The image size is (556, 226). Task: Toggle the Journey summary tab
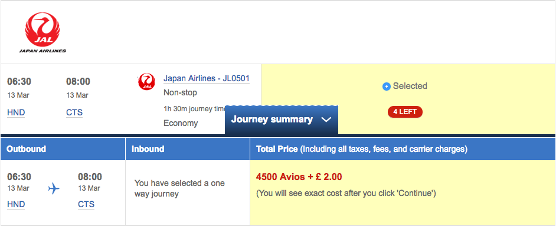point(281,119)
